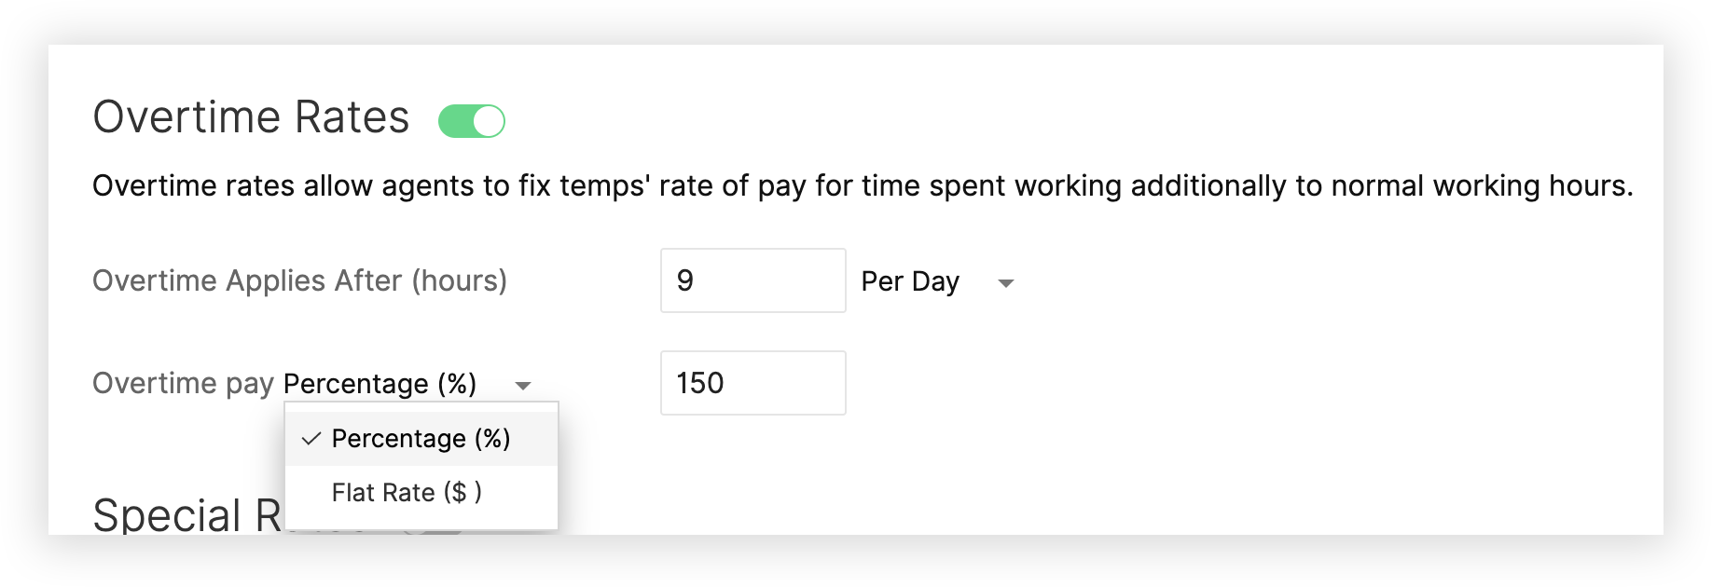Viewport: 1712px width, 587px height.
Task: Click the caret arrow after Percentage (%) selector
Action: click(523, 385)
